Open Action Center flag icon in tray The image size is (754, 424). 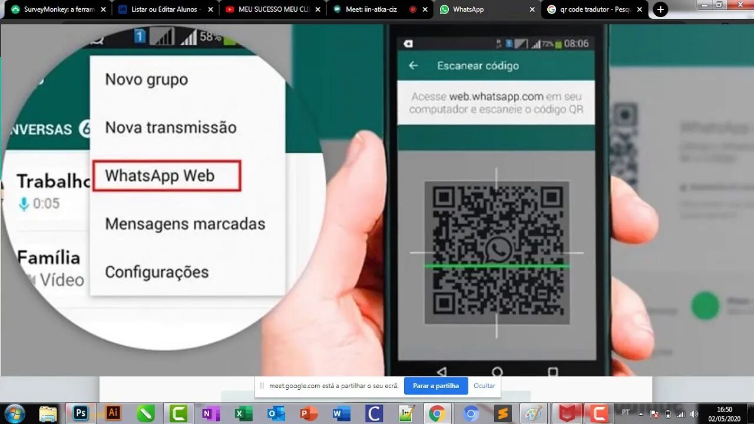tap(654, 414)
